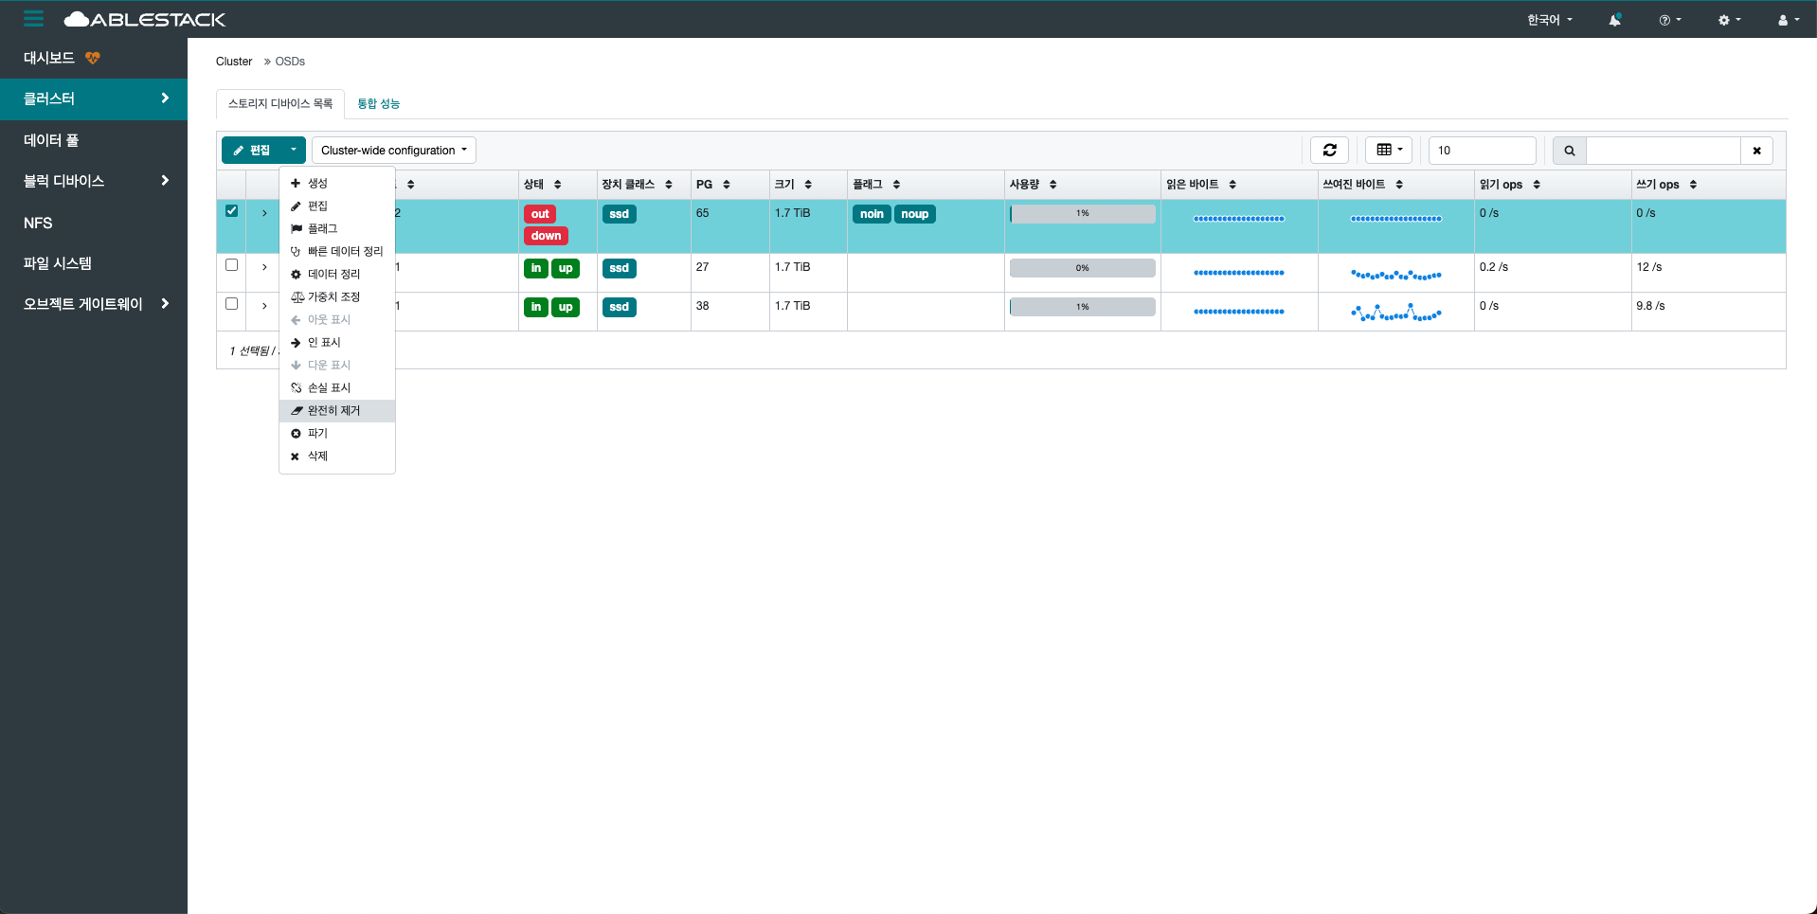The width and height of the screenshot is (1817, 914).
Task: Check the third OSD row checkbox
Action: pos(231,304)
